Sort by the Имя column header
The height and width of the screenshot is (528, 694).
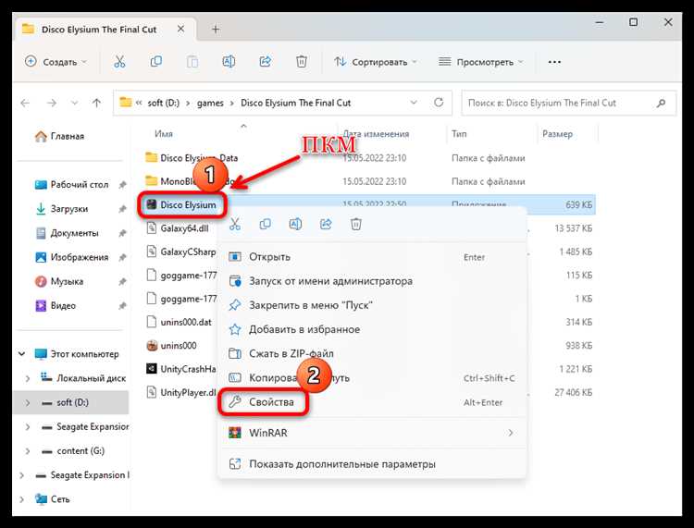click(164, 133)
